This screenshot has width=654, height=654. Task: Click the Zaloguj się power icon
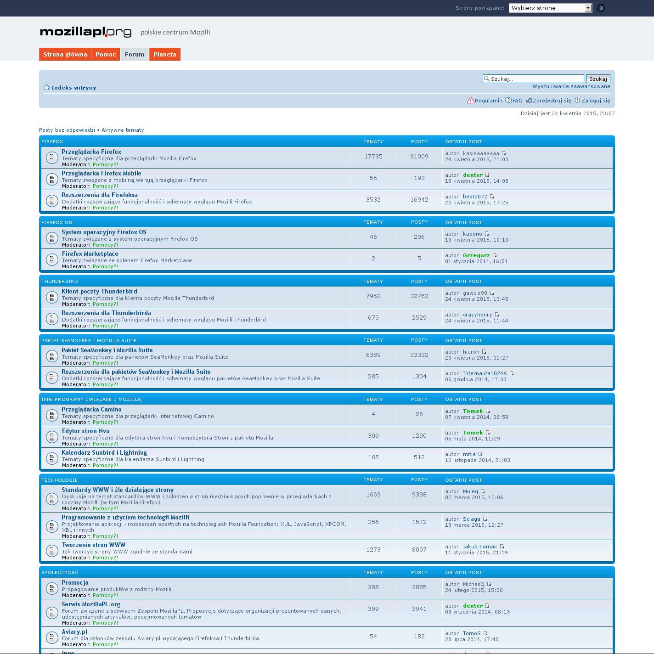click(577, 101)
